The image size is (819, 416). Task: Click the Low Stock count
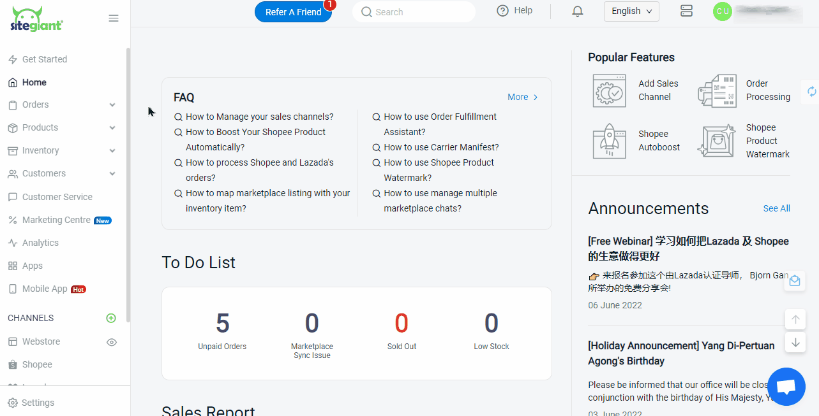pyautogui.click(x=492, y=324)
